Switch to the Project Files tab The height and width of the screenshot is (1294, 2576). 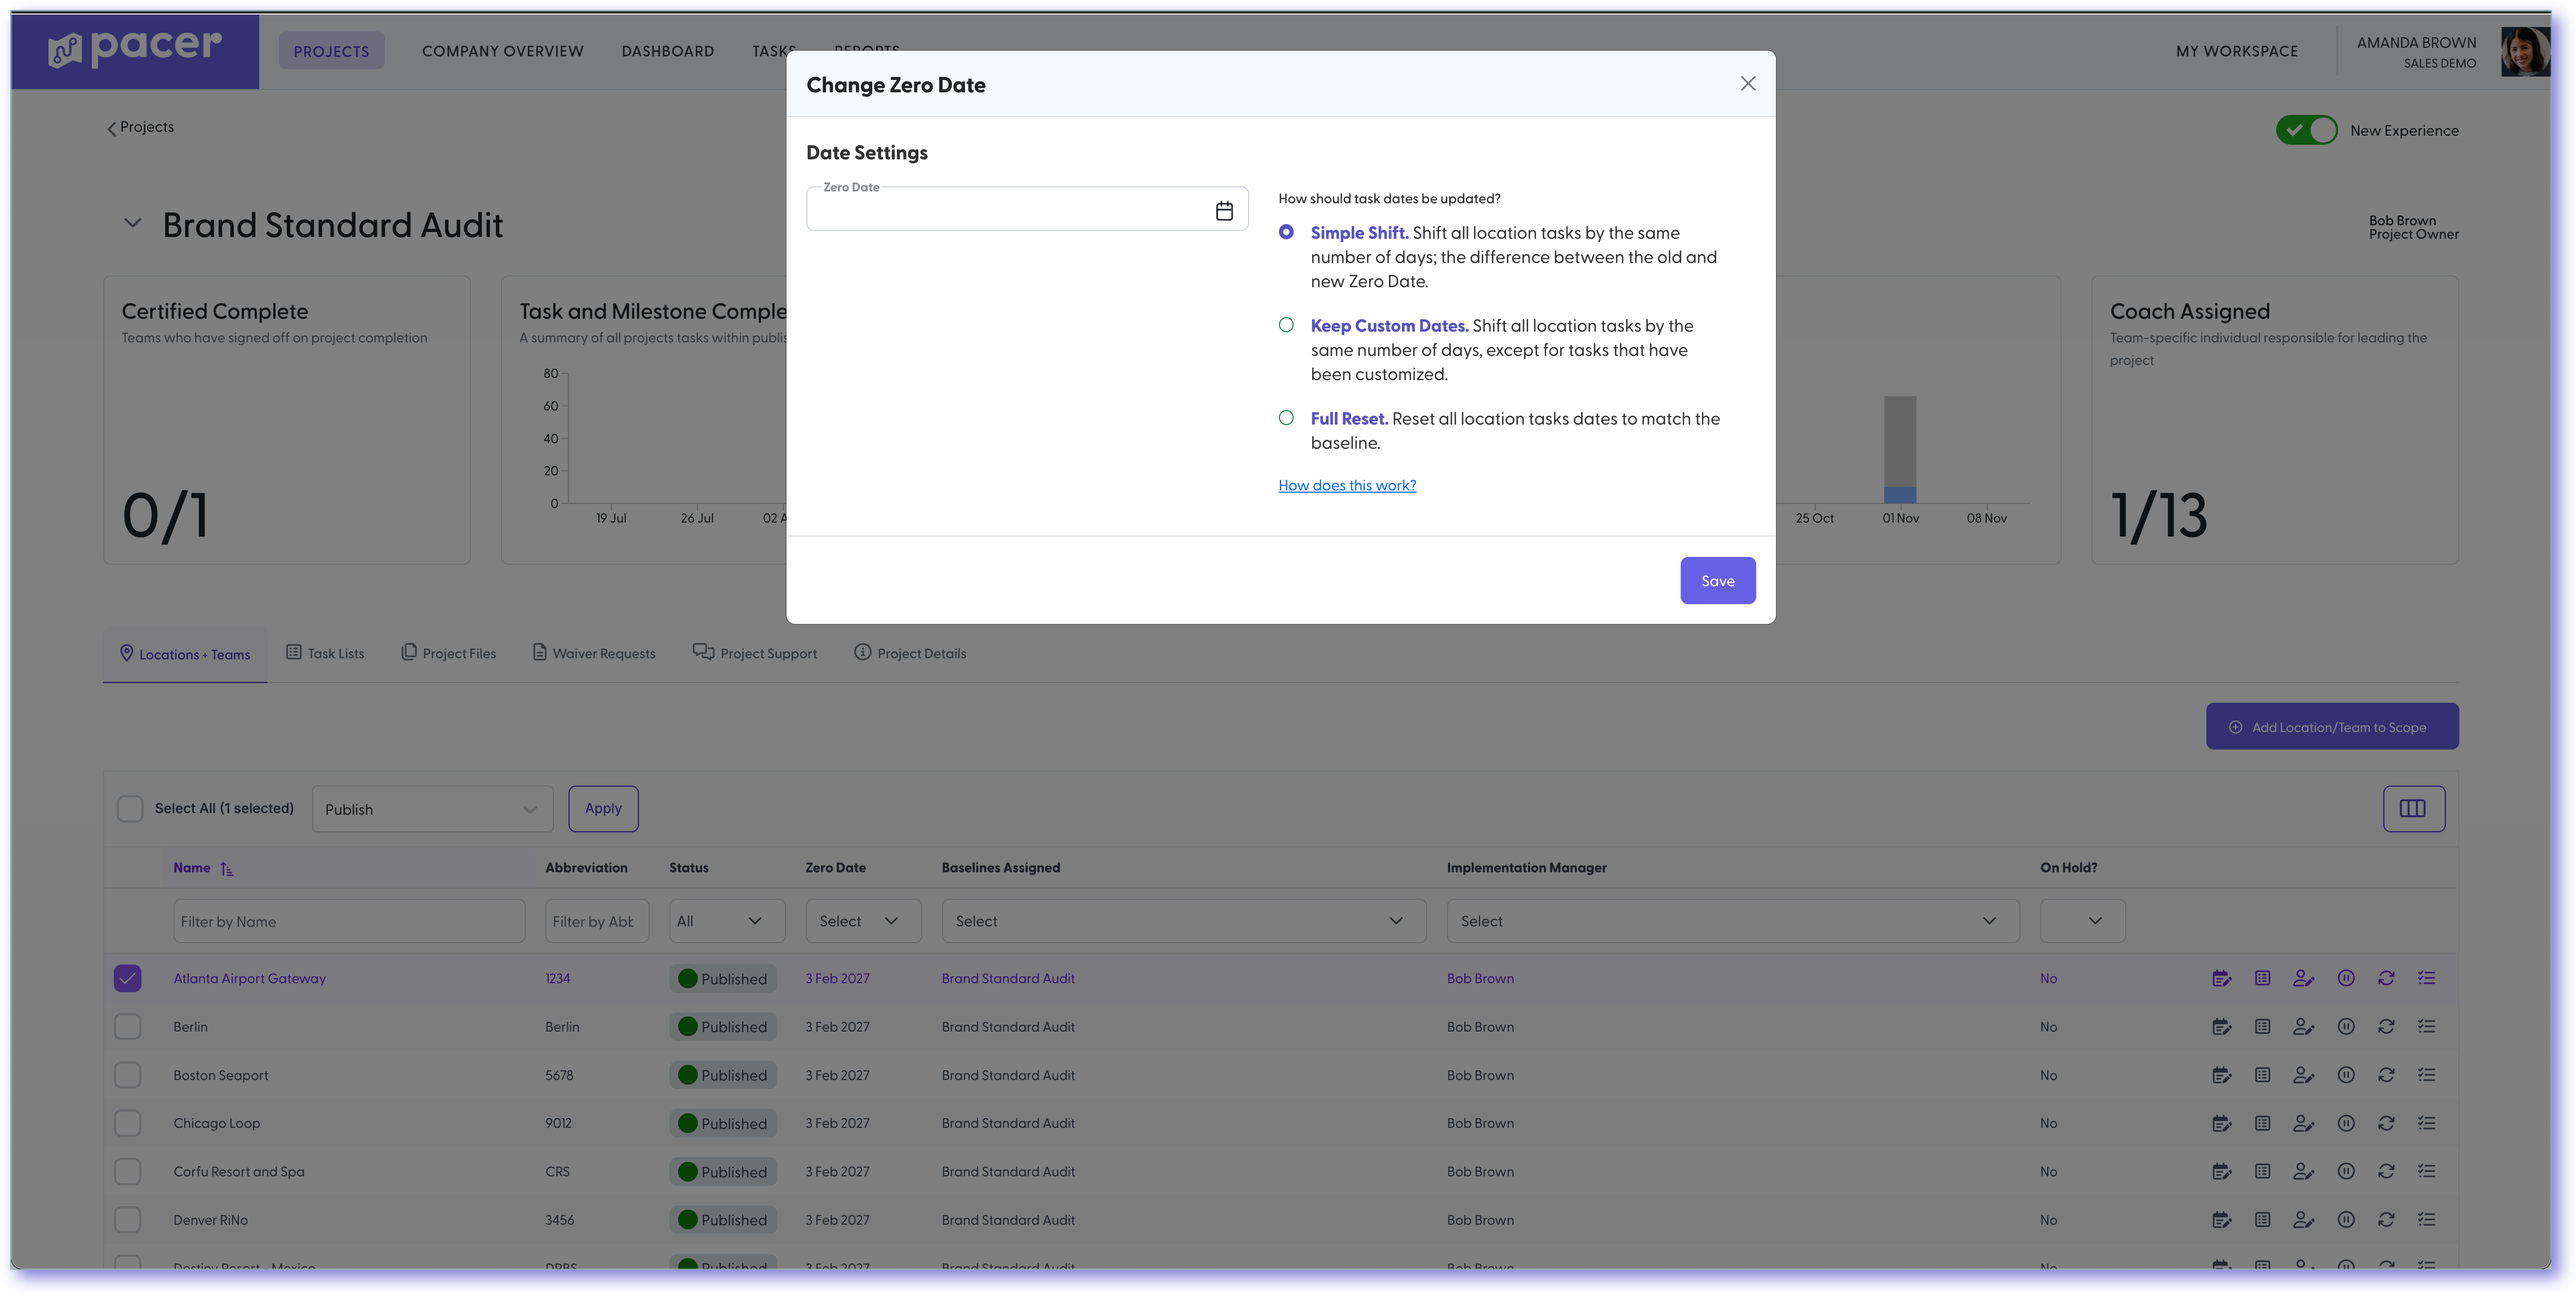pos(448,654)
